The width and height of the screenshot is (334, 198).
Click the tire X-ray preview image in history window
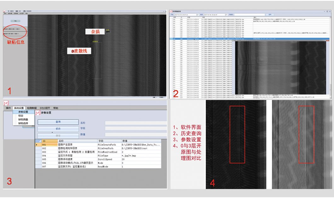(x=280, y=68)
